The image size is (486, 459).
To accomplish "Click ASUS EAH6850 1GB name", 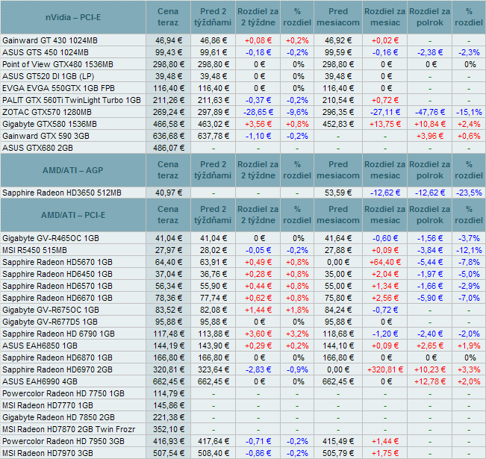I will coord(40,346).
